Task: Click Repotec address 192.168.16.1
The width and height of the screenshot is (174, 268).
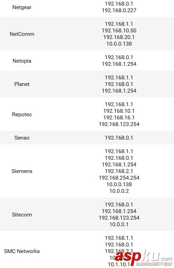Action: [119, 118]
